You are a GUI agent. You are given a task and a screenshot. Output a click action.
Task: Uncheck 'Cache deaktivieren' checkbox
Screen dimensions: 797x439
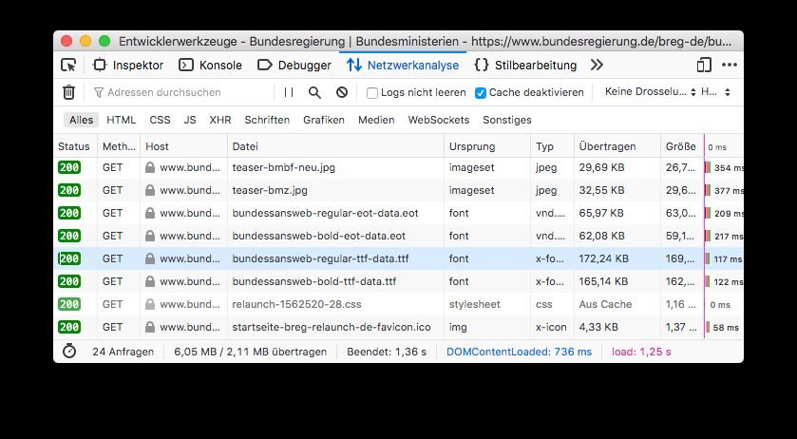[481, 93]
